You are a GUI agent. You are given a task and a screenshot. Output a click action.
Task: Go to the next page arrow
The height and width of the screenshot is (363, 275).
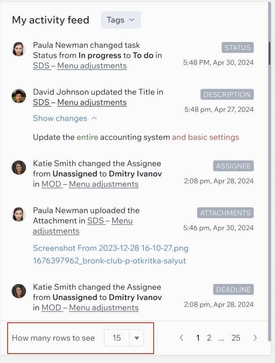255,338
